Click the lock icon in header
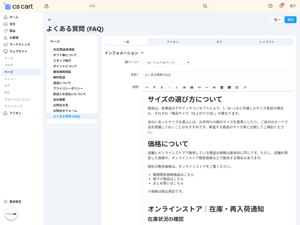This screenshot has height=225, width=300. point(46,6)
